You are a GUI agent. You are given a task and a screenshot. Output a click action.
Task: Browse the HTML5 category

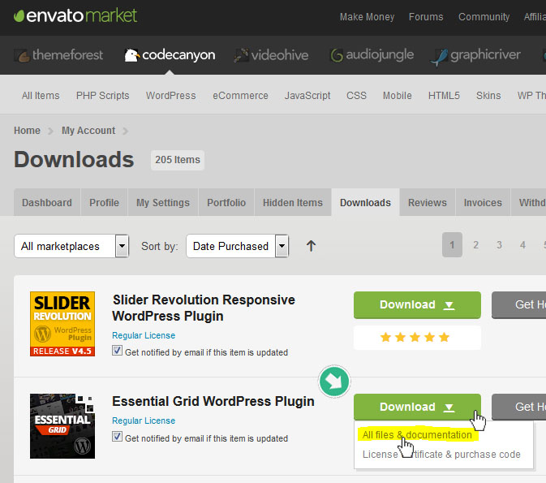point(444,96)
